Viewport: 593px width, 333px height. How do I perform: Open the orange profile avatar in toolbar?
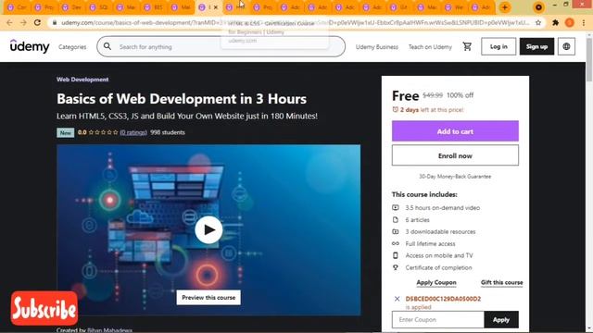click(x=570, y=22)
